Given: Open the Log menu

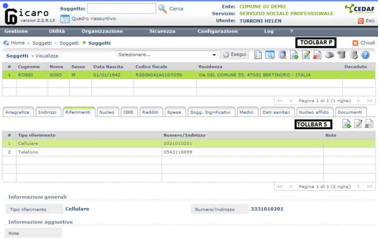Looking at the screenshot, I should [x=268, y=31].
